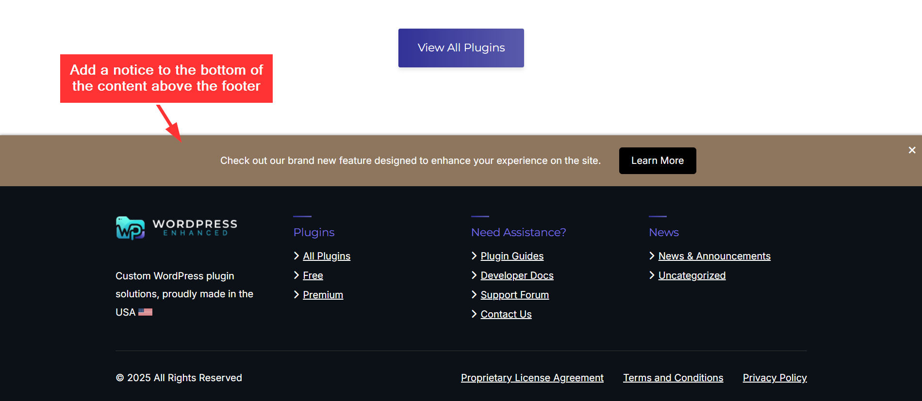
Task: View the Terms and Conditions page
Action: [x=673, y=378]
